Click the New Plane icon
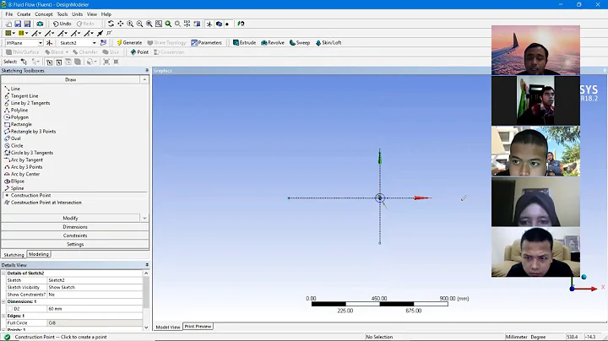 coord(49,42)
